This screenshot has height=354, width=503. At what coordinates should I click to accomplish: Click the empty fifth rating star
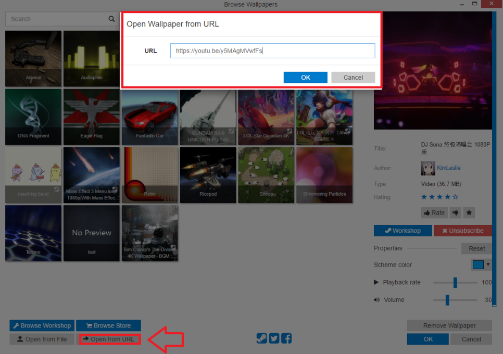[455, 197]
